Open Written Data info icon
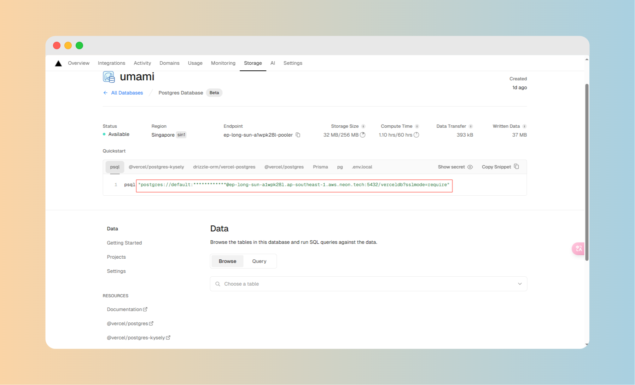Screen dimensions: 635x385 (525, 126)
